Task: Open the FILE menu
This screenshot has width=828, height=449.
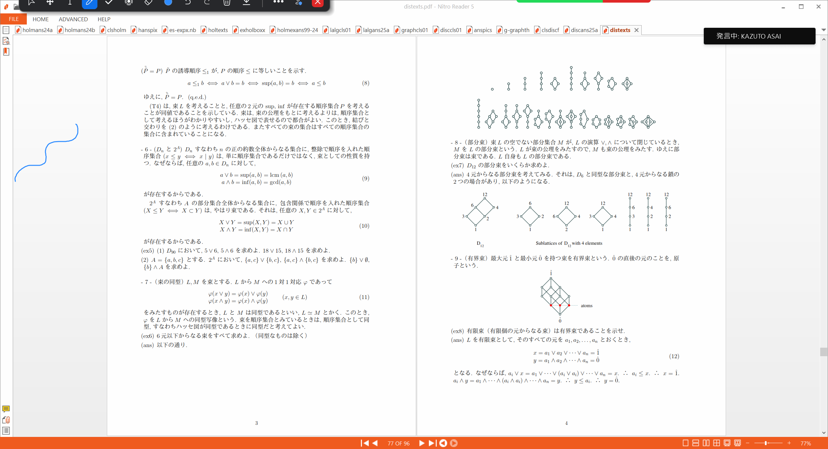Action: (13, 19)
